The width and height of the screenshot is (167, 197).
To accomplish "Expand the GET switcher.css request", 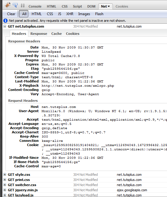I will point(5,185).
